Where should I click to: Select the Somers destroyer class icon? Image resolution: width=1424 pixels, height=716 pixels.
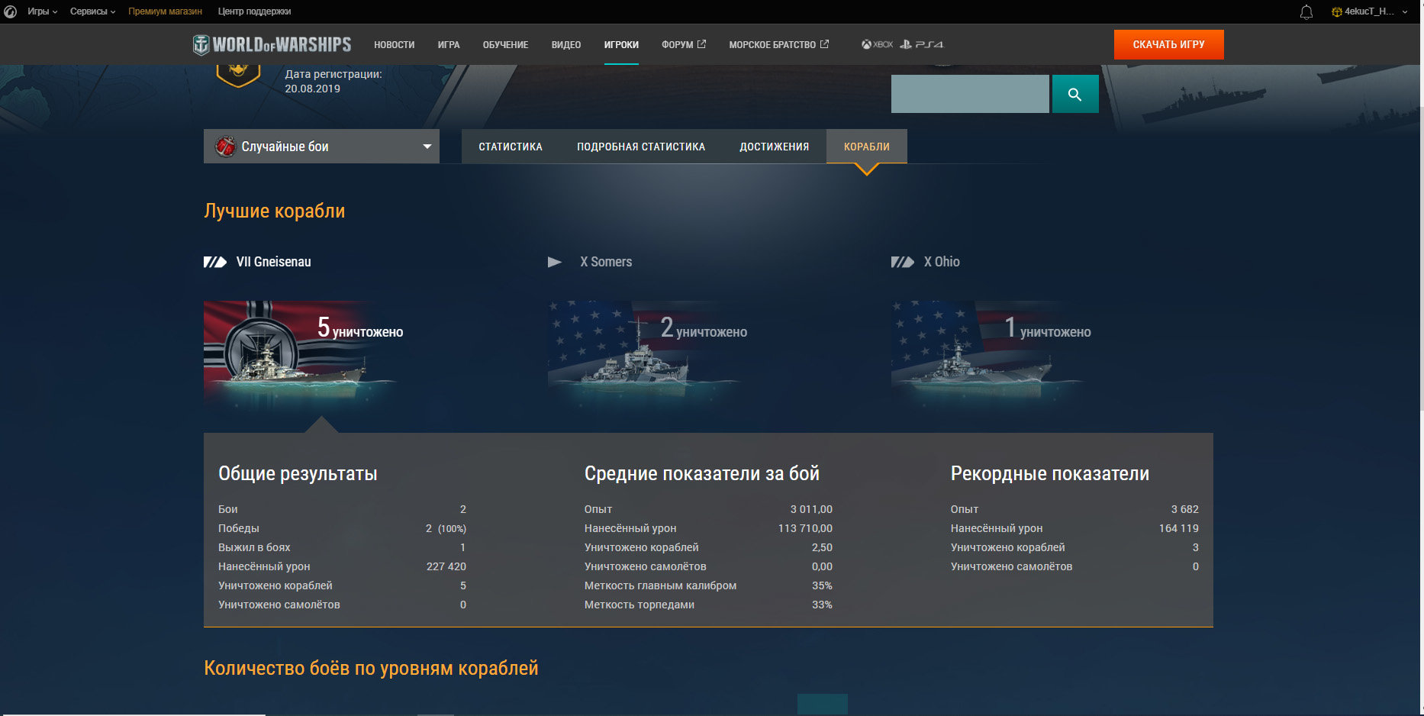click(555, 262)
